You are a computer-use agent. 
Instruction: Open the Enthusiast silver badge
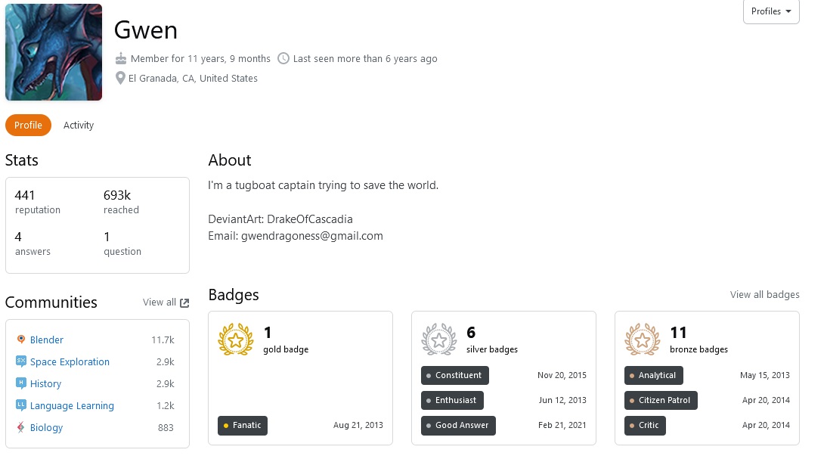(x=452, y=400)
